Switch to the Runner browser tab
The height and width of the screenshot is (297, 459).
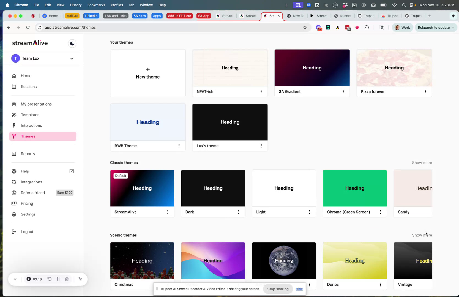[x=342, y=16]
